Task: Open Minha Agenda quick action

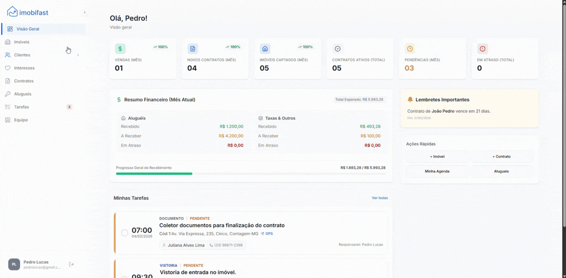Action: pos(437,171)
